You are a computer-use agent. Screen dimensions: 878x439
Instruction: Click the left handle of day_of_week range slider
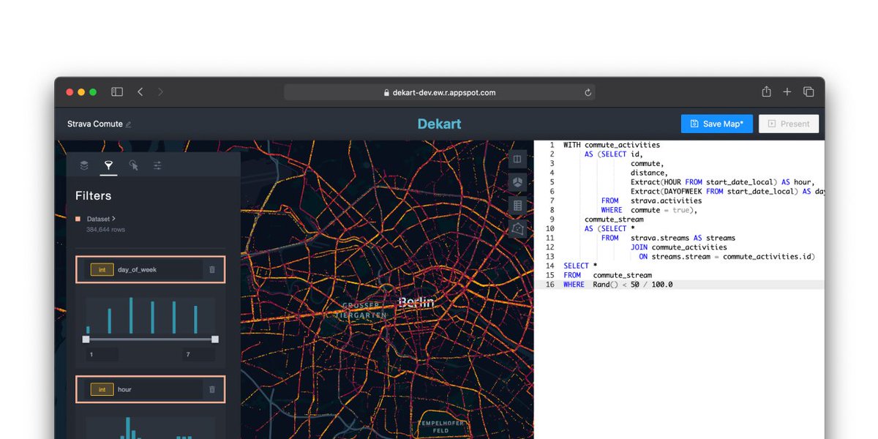(86, 339)
